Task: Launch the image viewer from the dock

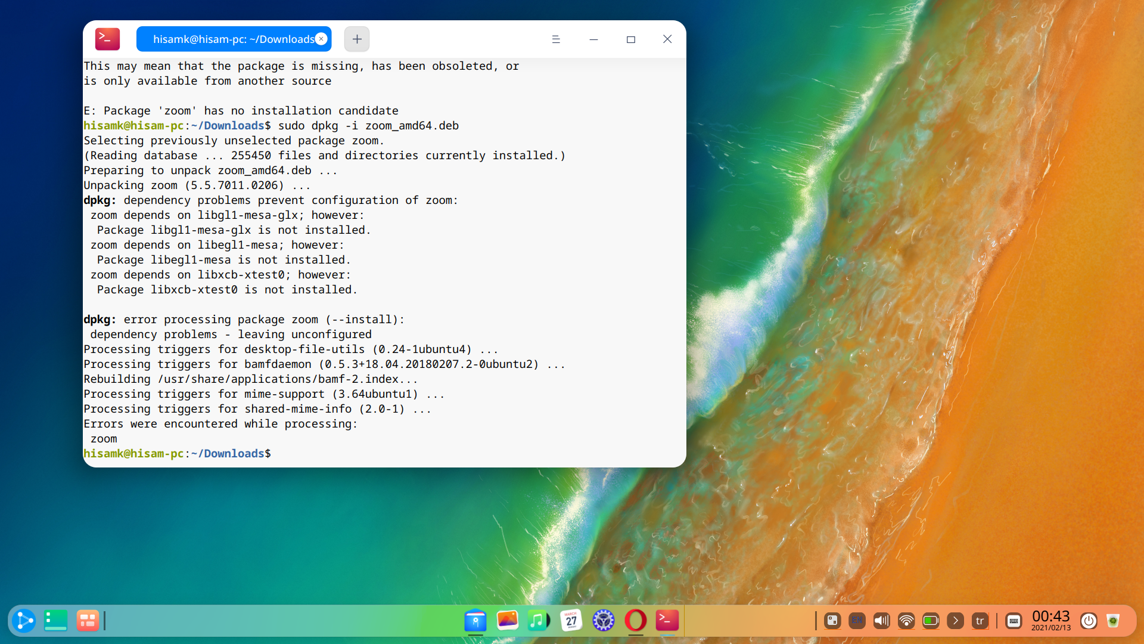Action: 508,621
